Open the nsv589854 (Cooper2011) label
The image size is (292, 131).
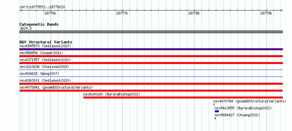[x=41, y=53]
